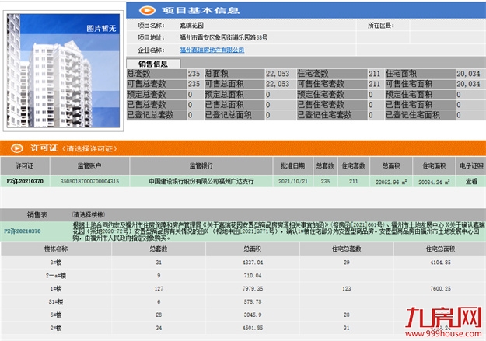Click the 所在区县 label
The height and width of the screenshot is (341, 486).
tap(380, 26)
